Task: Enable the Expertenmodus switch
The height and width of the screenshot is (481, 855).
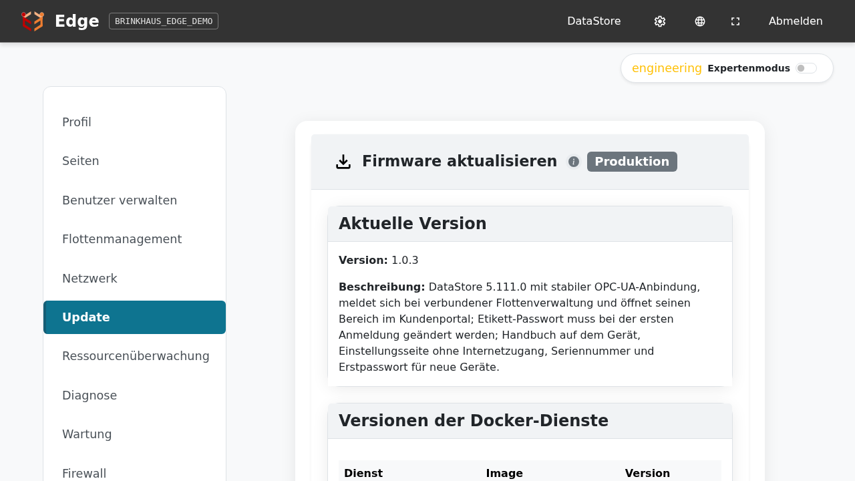Action: tap(806, 68)
